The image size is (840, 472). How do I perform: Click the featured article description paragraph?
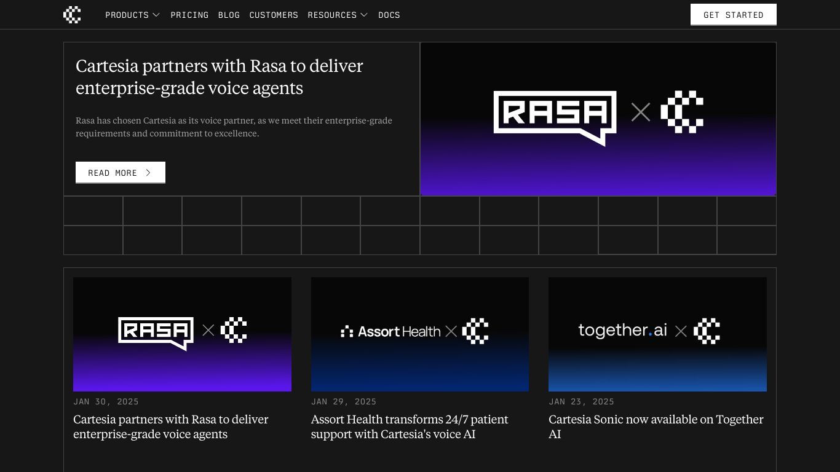coord(234,127)
